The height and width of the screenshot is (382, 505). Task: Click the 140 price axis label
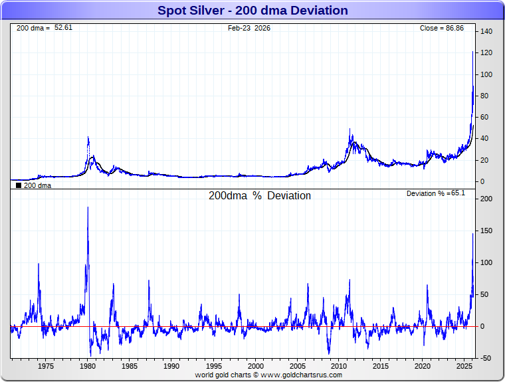tap(486, 31)
